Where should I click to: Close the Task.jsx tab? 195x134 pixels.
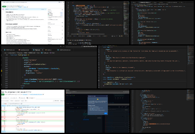43,50
